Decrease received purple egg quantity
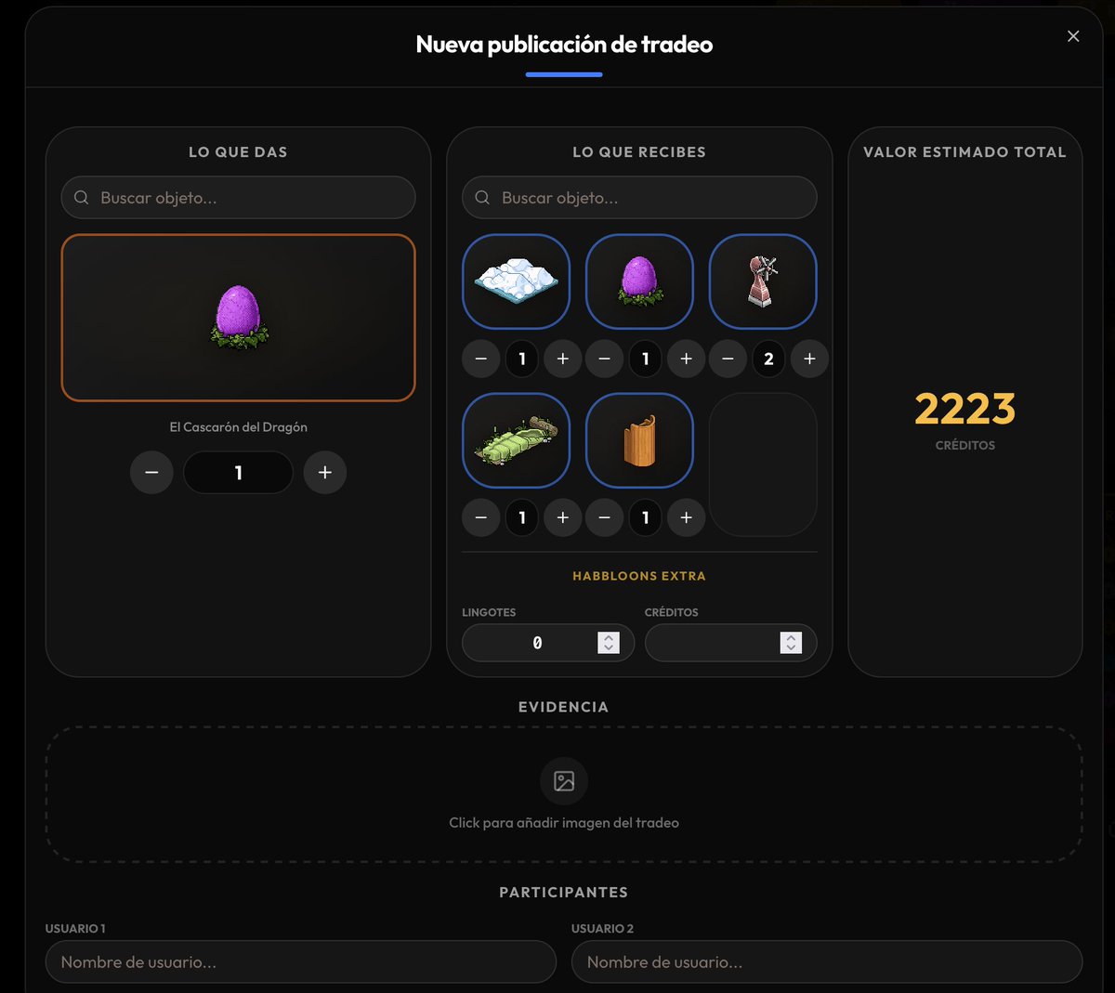Viewport: 1115px width, 993px height. [605, 359]
